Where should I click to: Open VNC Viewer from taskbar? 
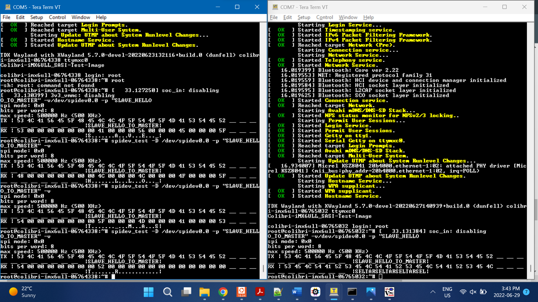point(389,292)
